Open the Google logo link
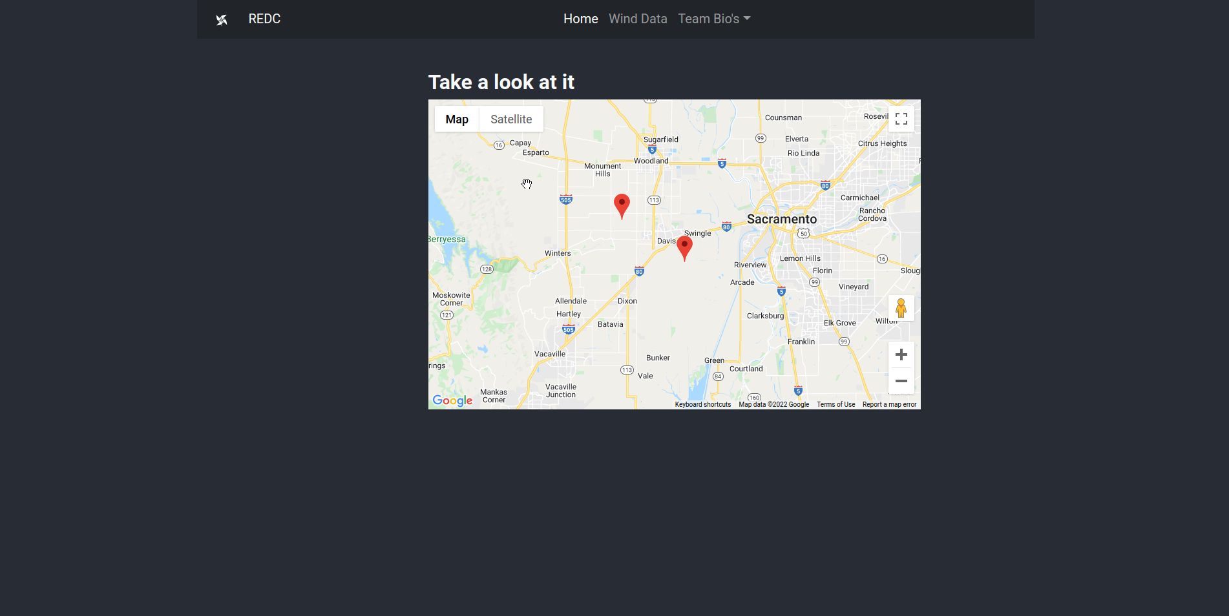Image resolution: width=1229 pixels, height=616 pixels. 452,400
